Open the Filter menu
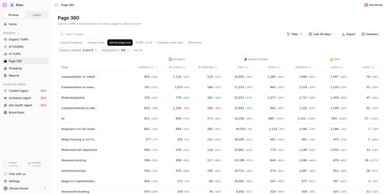Viewport: 387px width, 194px height. 294,34
